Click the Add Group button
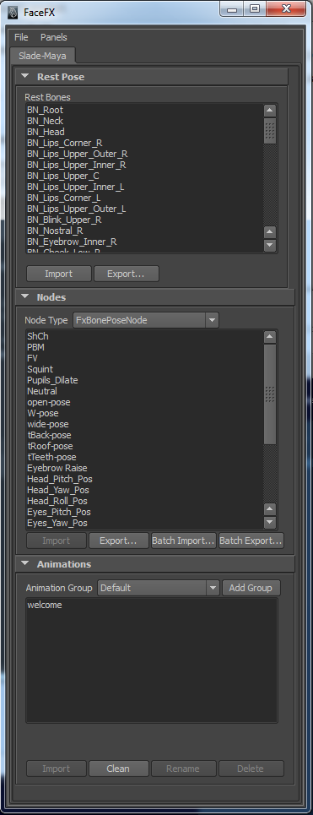313x815 pixels. point(251,588)
